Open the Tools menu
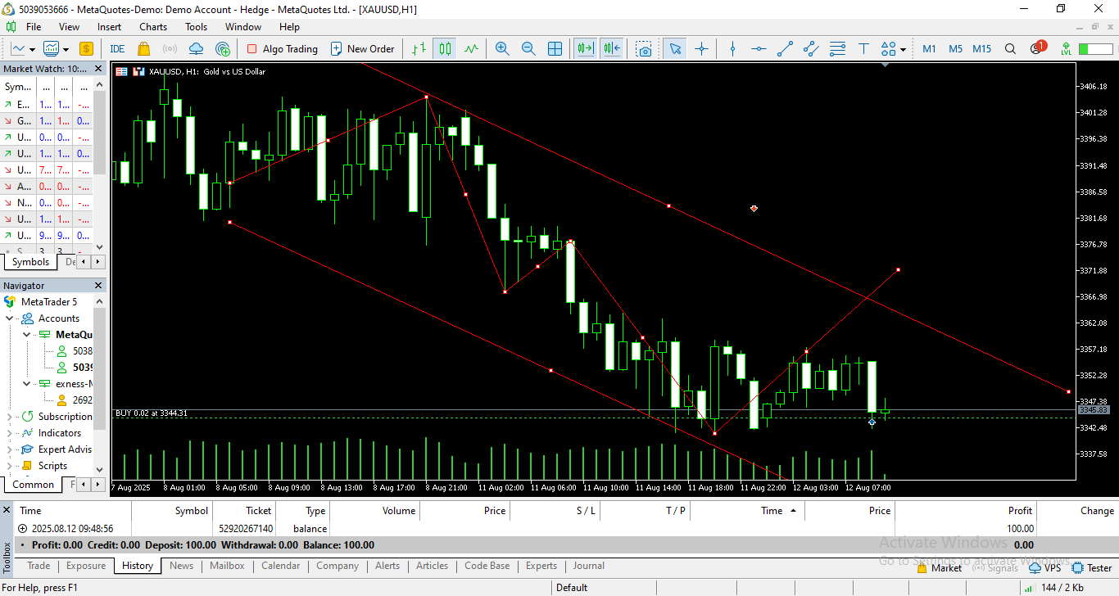This screenshot has width=1119, height=596. (196, 27)
